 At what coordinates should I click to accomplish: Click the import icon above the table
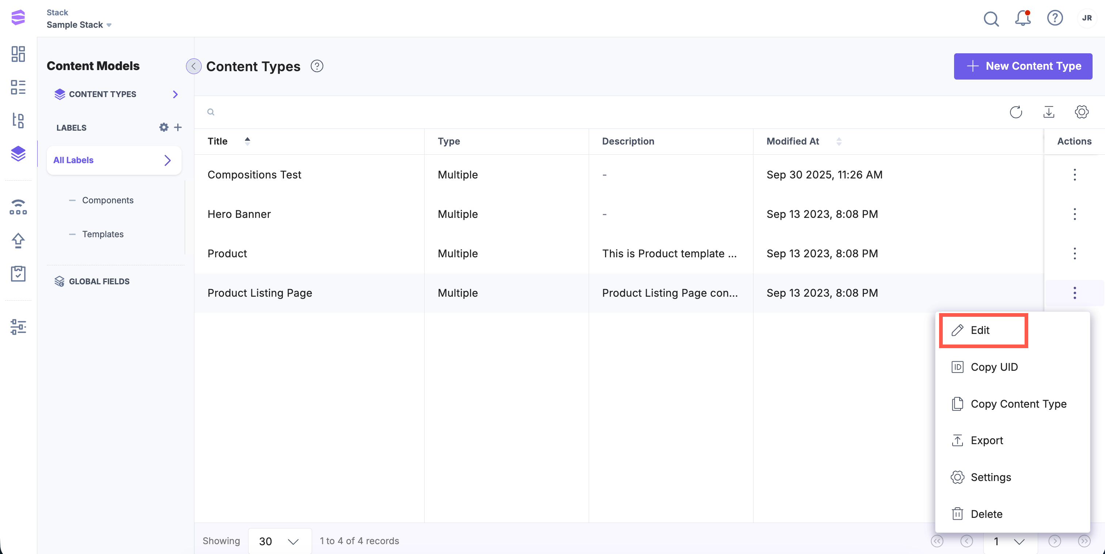(x=1048, y=112)
